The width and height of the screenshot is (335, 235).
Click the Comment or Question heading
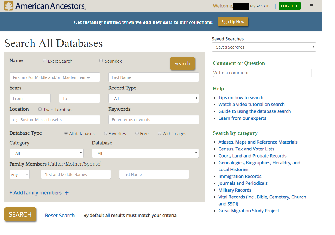tap(239, 63)
